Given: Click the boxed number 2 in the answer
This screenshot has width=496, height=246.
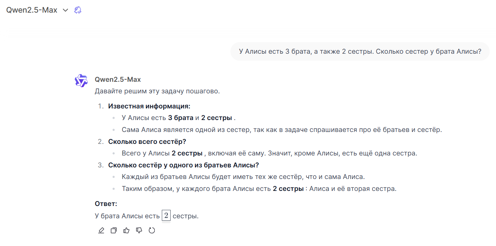Looking at the screenshot, I should point(166,215).
